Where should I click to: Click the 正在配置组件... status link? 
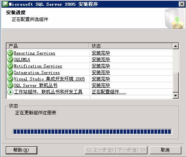tap(109, 92)
